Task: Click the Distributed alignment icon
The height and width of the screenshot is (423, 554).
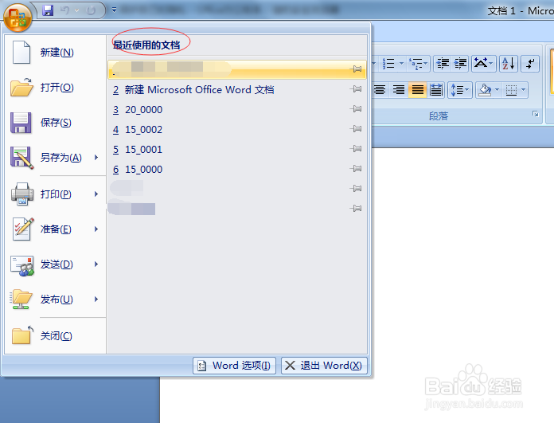Action: [x=436, y=90]
